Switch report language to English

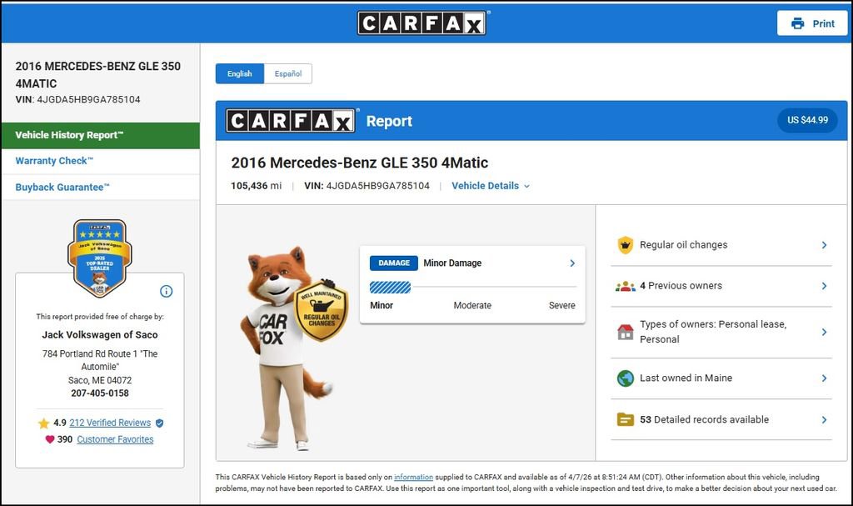(x=240, y=73)
